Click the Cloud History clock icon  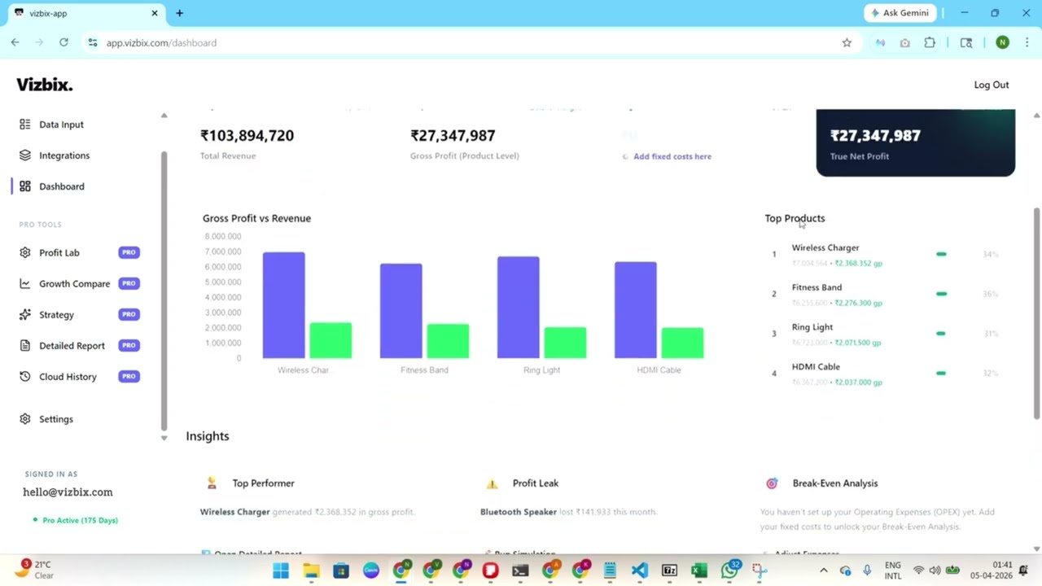pyautogui.click(x=25, y=377)
